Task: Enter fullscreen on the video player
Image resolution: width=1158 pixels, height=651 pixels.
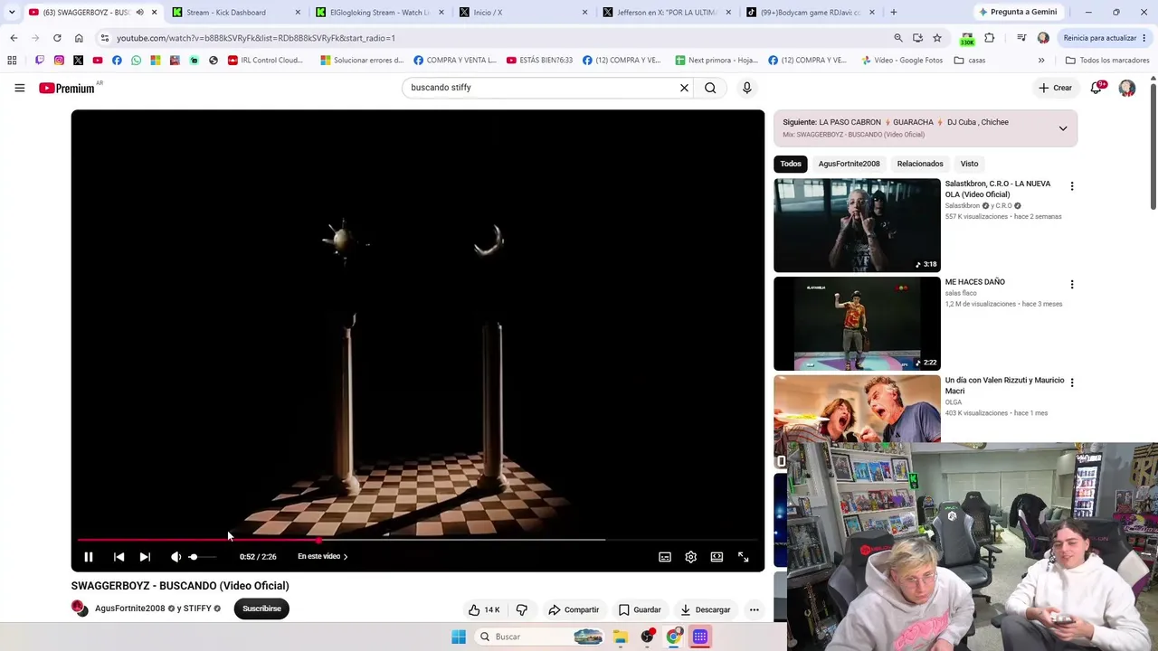Action: [x=744, y=557]
